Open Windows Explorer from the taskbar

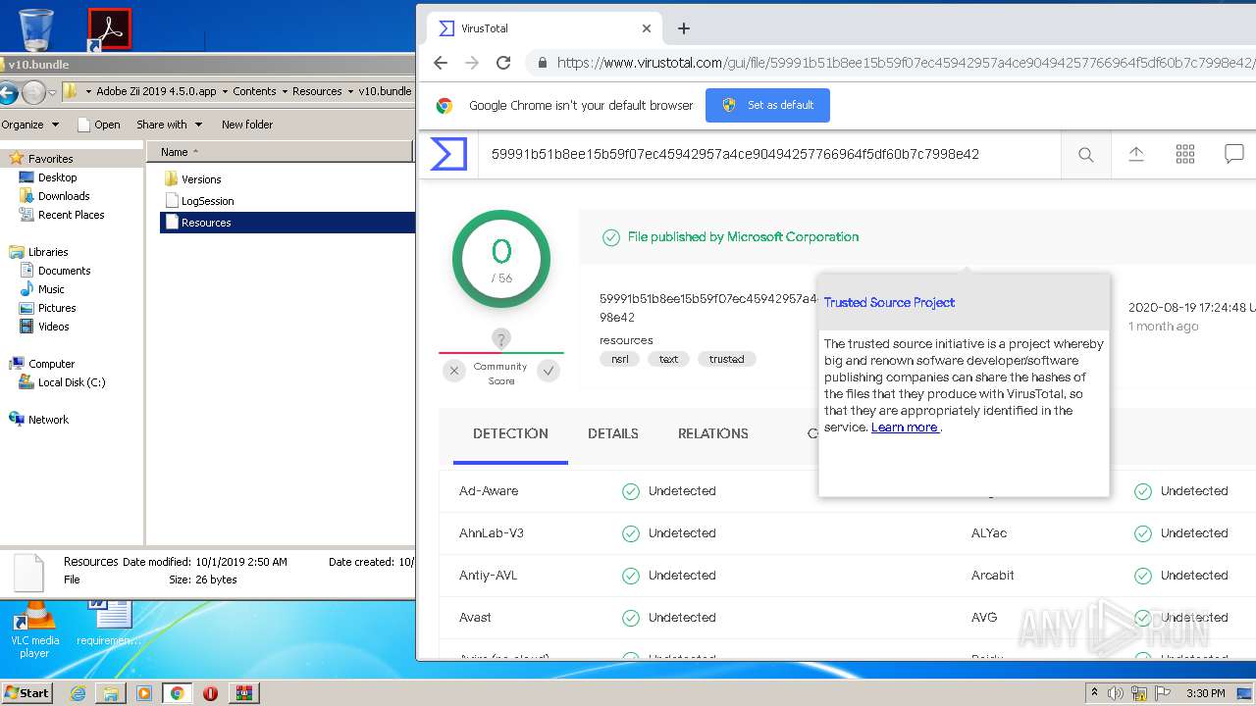point(111,692)
